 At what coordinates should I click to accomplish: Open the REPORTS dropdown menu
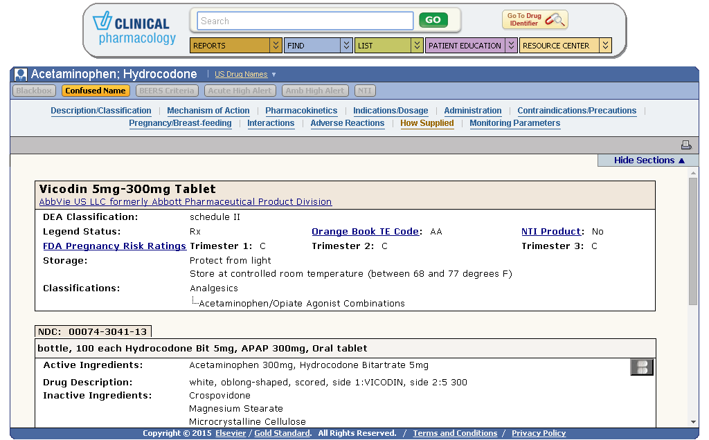(x=236, y=46)
